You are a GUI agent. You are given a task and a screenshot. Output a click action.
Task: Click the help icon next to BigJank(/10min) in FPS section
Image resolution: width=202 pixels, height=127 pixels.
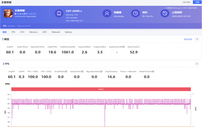coord(101,71)
